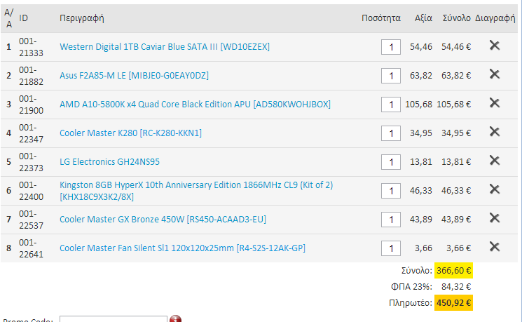Click ID cell 001-22400
This screenshot has width=522, height=322.
point(31,191)
